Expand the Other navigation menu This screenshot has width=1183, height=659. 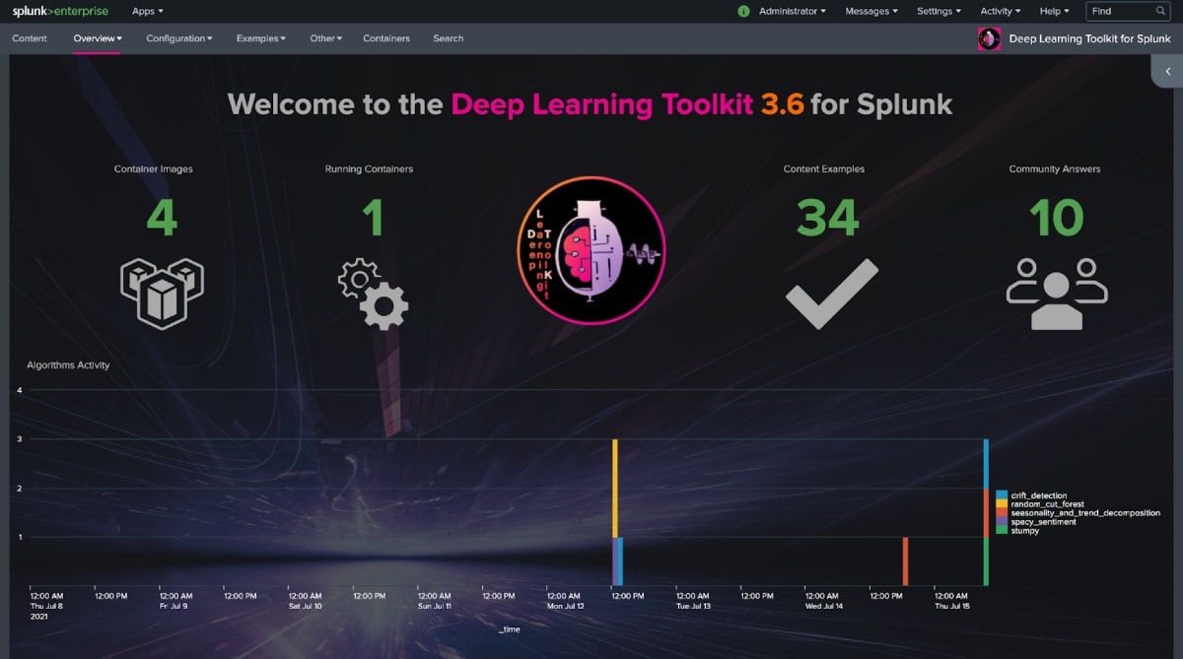pyautogui.click(x=326, y=38)
